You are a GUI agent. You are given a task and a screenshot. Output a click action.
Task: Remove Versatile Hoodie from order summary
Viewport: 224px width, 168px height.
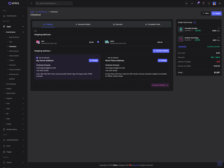[219, 28]
